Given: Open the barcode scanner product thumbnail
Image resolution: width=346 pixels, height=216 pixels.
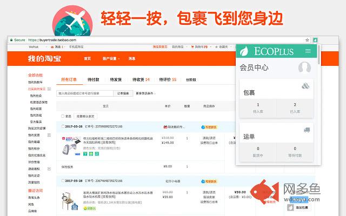Looking at the screenshot, I should coord(72,146).
